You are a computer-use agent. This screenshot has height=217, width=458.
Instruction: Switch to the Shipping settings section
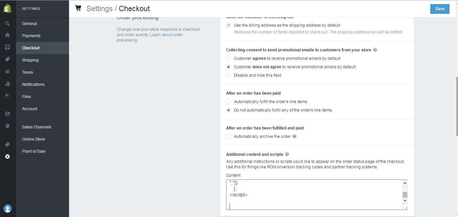[30, 60]
